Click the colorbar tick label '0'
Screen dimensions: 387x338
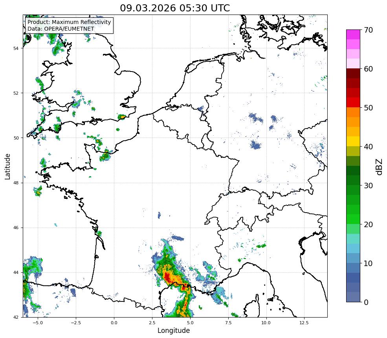pyautogui.click(x=366, y=303)
